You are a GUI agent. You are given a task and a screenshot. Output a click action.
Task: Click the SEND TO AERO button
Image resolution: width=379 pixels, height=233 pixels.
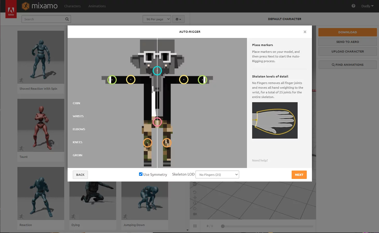[348, 42]
